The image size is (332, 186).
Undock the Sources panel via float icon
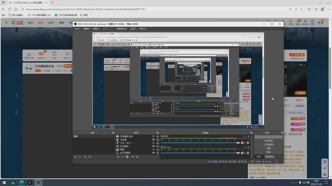[x=158, y=133]
